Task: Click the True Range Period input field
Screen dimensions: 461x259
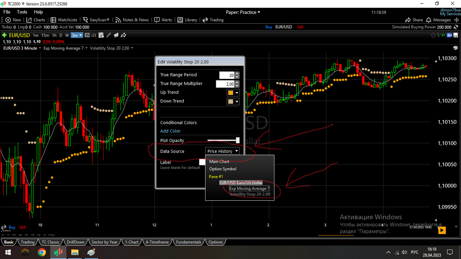Action: 227,75
